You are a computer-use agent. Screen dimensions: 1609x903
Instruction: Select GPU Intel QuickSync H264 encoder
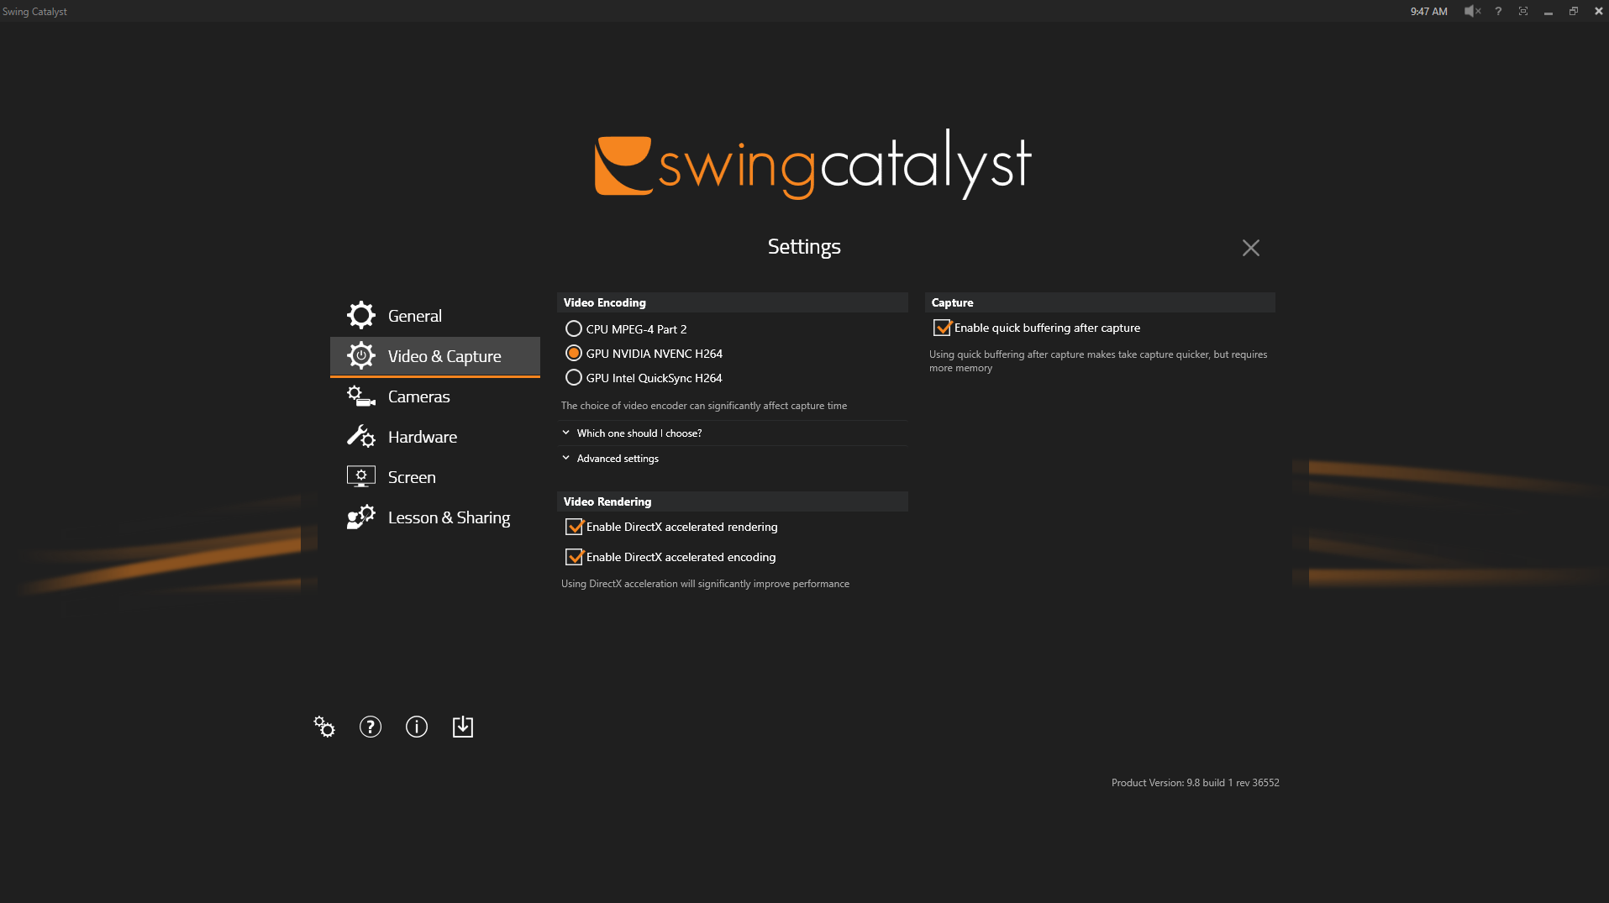(x=574, y=378)
